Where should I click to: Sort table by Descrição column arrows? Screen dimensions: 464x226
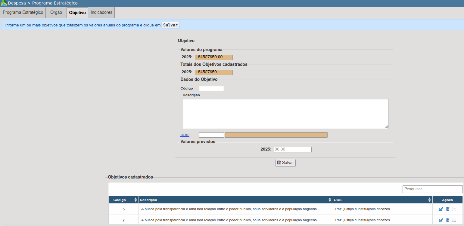pyautogui.click(x=330, y=200)
